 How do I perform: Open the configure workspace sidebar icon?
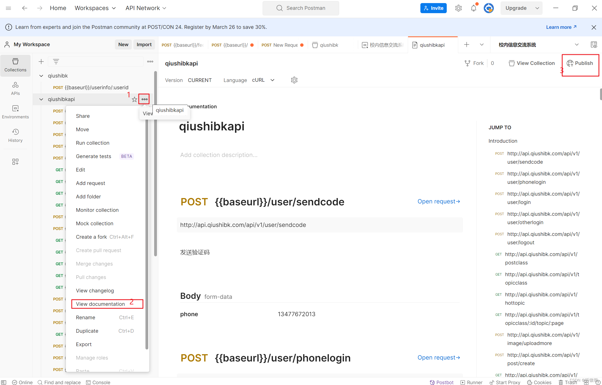coord(15,161)
